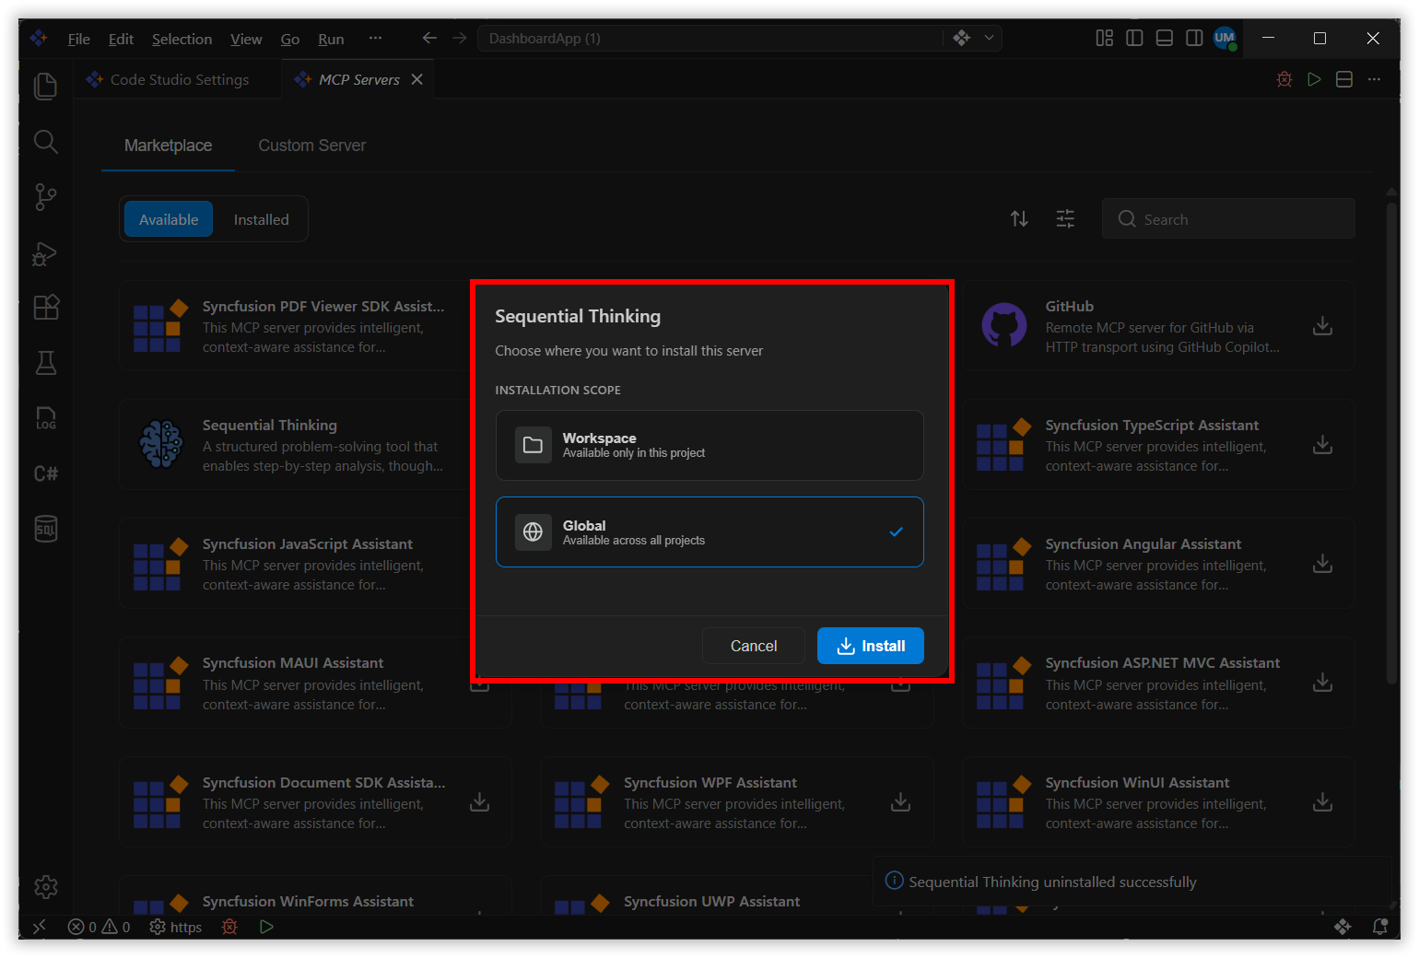
Task: Click the remote window icon in the status bar
Action: click(x=39, y=927)
